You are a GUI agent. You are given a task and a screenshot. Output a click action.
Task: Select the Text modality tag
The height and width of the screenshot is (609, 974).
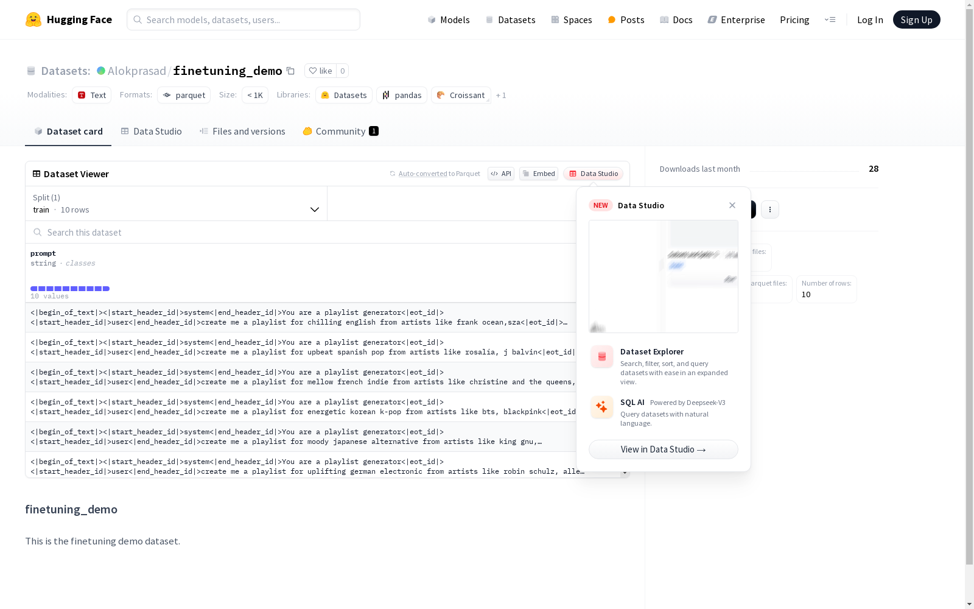click(x=91, y=95)
